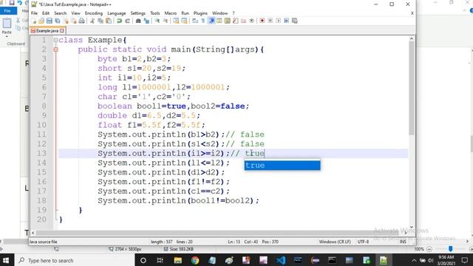Click the Copy toolbar icon

pos(101,21)
